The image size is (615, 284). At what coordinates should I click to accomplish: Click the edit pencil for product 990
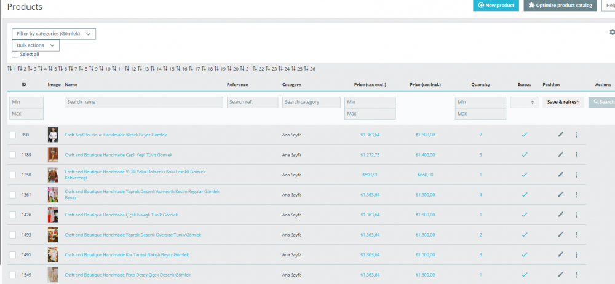560,135
